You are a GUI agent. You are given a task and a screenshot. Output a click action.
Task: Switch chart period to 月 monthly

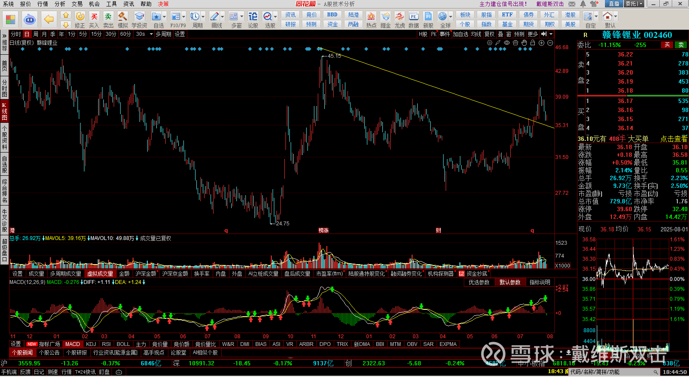coord(44,34)
